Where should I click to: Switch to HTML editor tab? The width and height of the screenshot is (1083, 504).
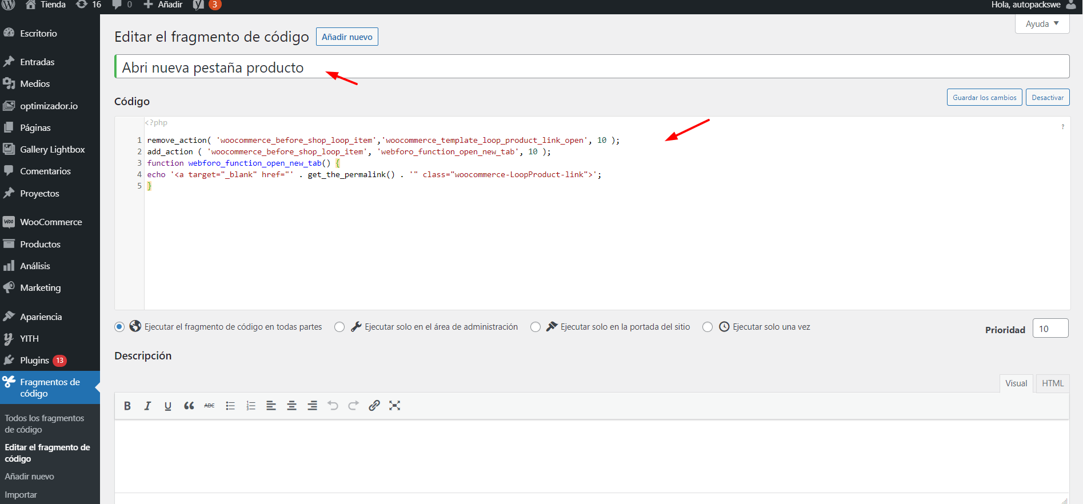click(x=1053, y=383)
